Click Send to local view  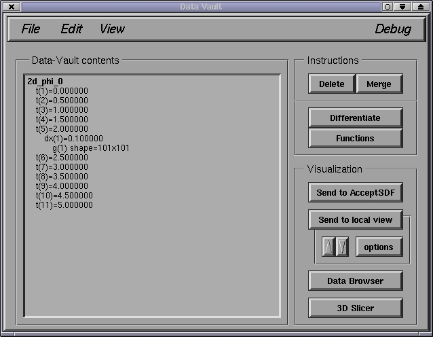tap(355, 219)
